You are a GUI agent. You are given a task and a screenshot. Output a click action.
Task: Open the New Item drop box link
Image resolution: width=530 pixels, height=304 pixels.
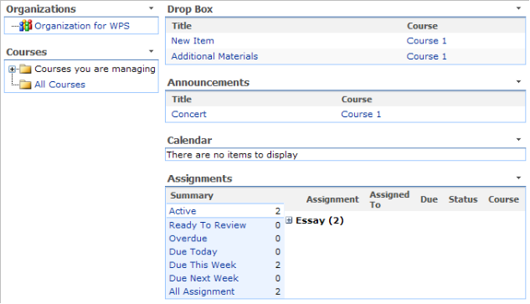pos(193,40)
